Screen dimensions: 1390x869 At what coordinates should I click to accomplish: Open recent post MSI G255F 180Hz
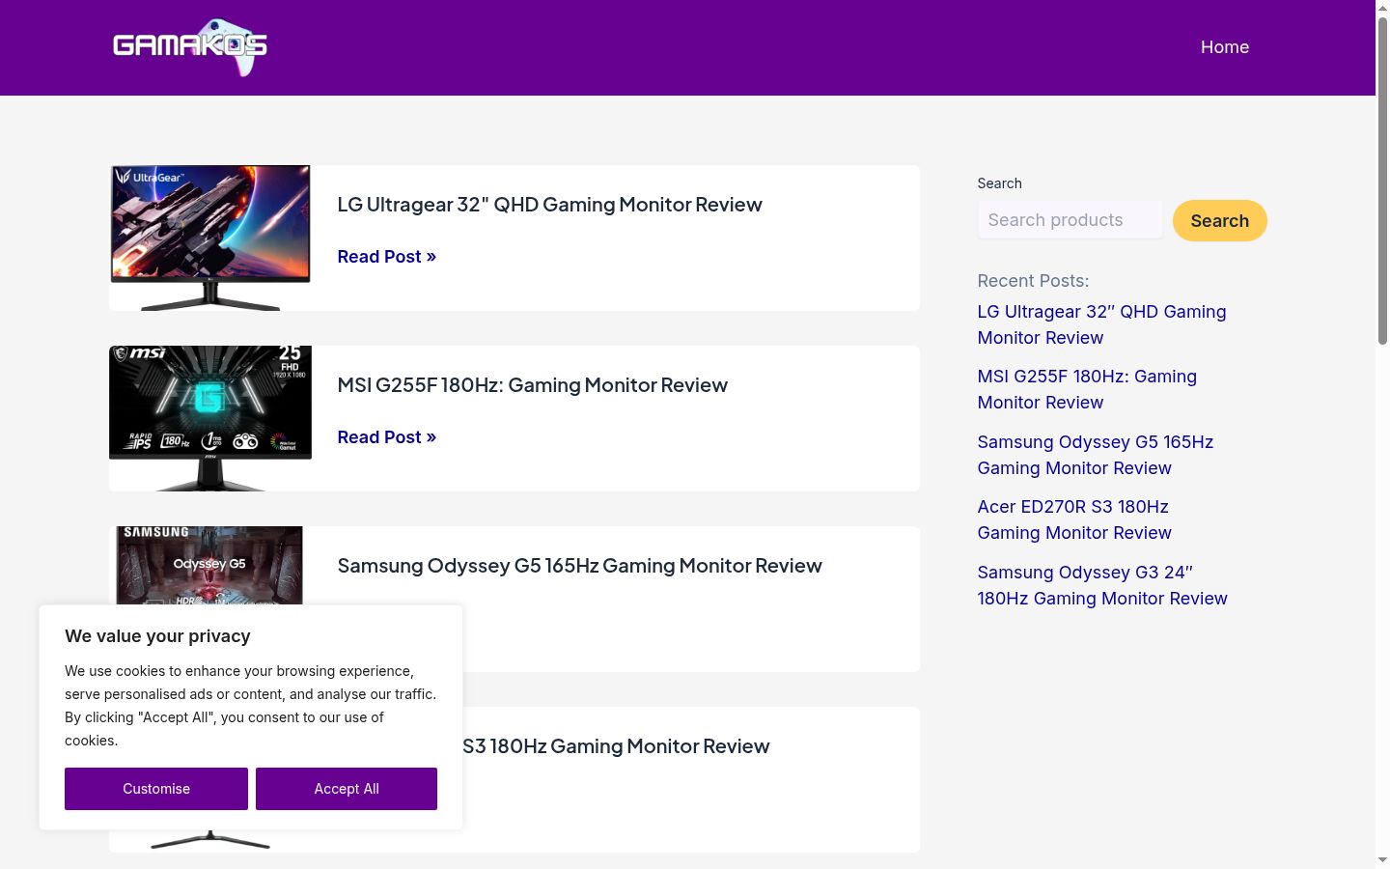1087,389
